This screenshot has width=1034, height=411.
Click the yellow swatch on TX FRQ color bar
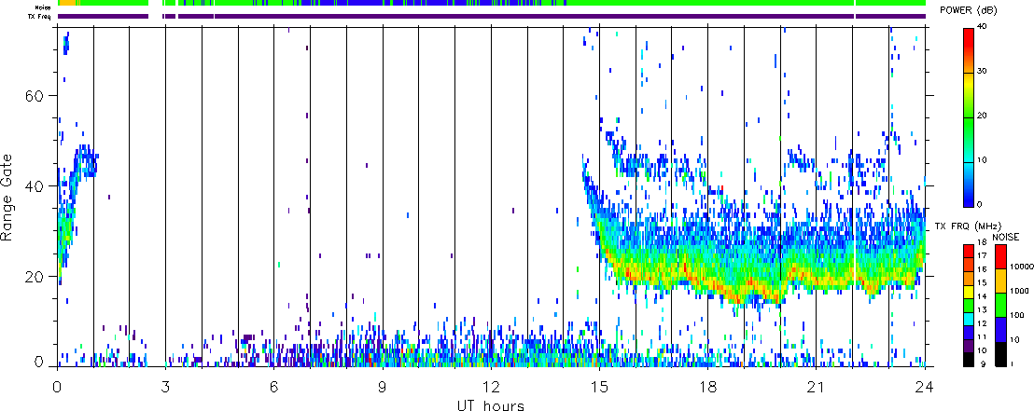pos(969,293)
